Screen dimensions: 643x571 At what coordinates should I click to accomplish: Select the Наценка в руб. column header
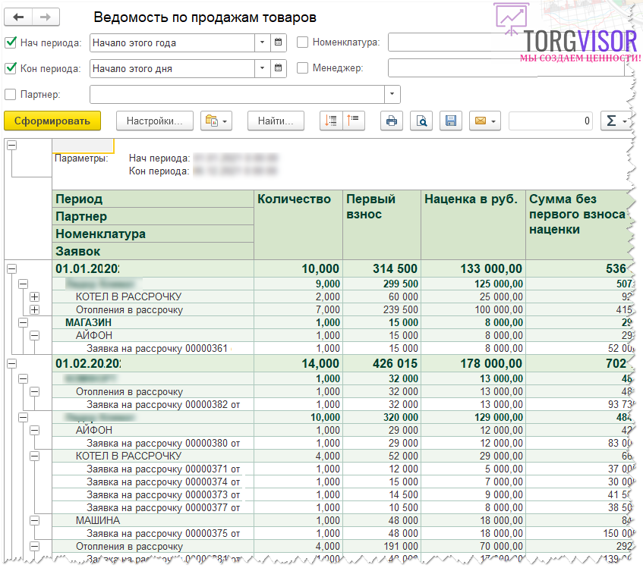(473, 224)
